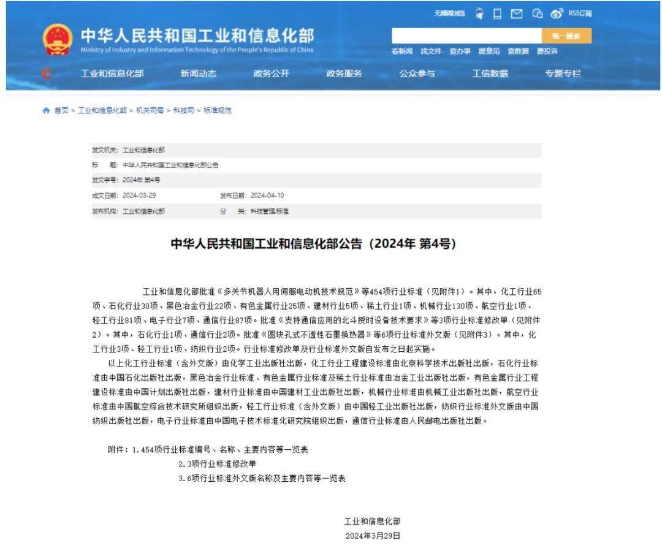Click the Weibo icon in header
Viewport: 662px width, 548px height.
click(x=557, y=13)
